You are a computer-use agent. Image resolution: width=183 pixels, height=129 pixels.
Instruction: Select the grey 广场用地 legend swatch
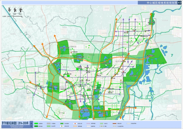click(x=49, y=123)
